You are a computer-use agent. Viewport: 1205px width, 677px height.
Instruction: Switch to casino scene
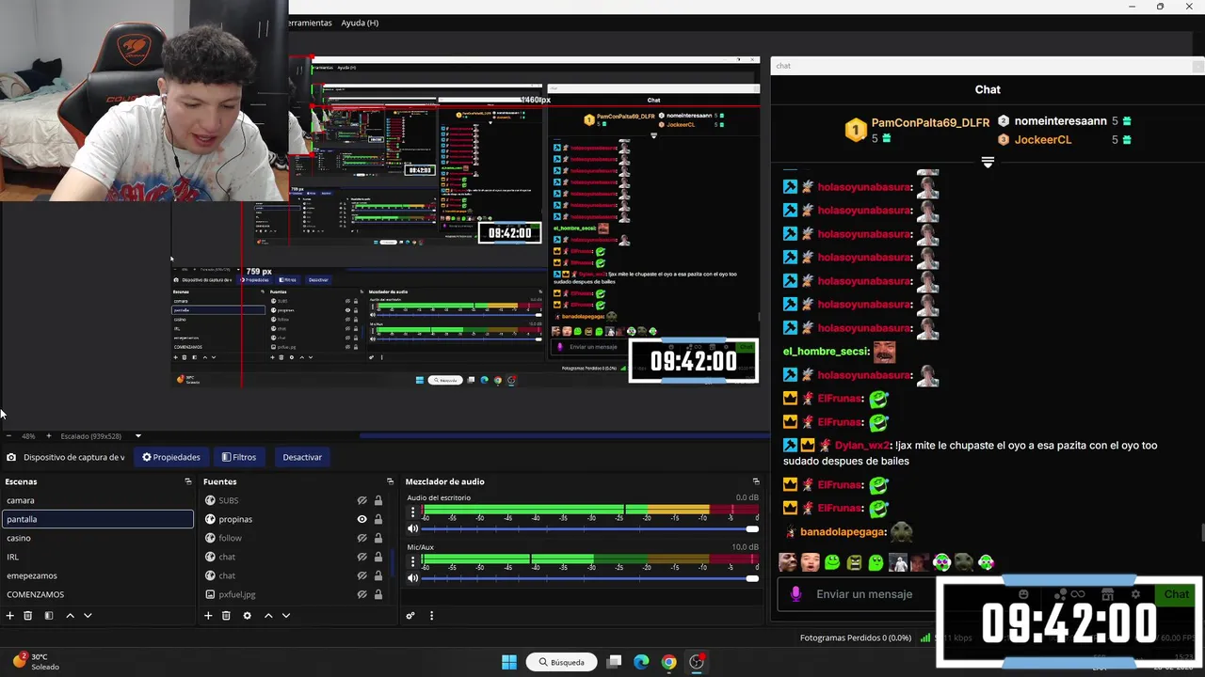point(97,538)
